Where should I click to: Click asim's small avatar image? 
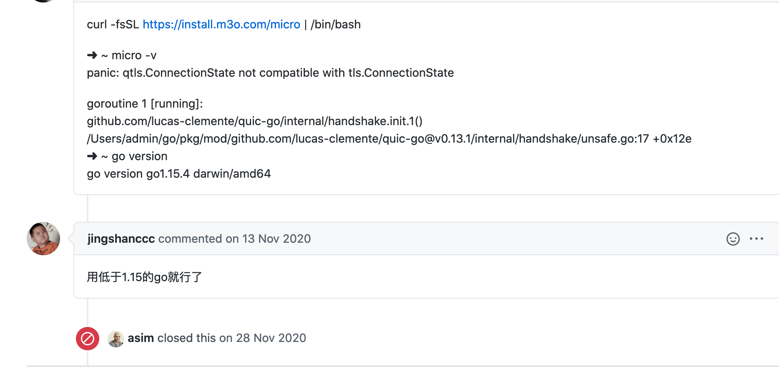click(x=116, y=339)
